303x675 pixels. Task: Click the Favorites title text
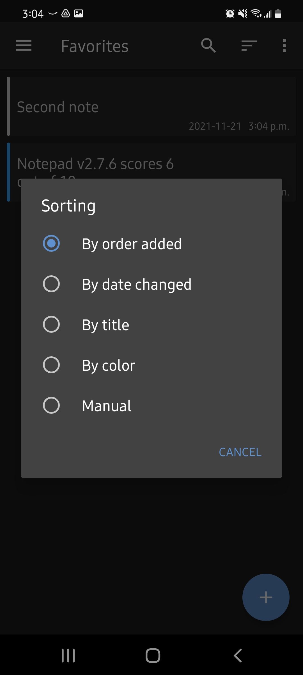point(95,46)
